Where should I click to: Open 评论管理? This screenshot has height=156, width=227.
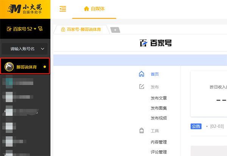159,152
